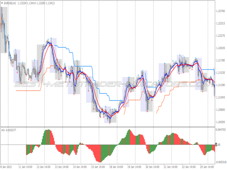Viewport: 227px width, 170px height.
Task: Click the 1.21780 price axis label
Action: point(221,60)
